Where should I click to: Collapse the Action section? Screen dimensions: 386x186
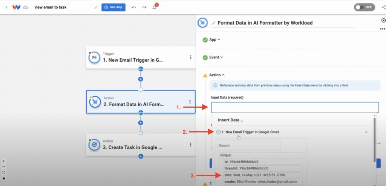(x=217, y=75)
